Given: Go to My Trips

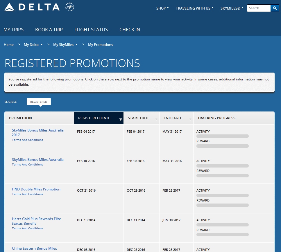Looking at the screenshot, I should (14, 30).
